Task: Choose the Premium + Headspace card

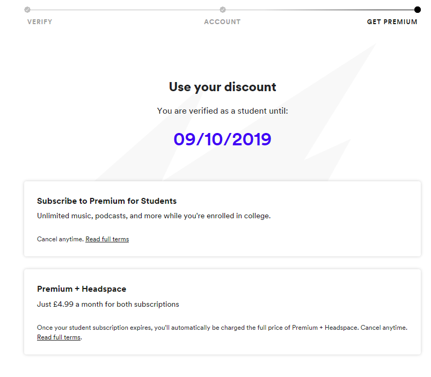Action: pos(222,312)
